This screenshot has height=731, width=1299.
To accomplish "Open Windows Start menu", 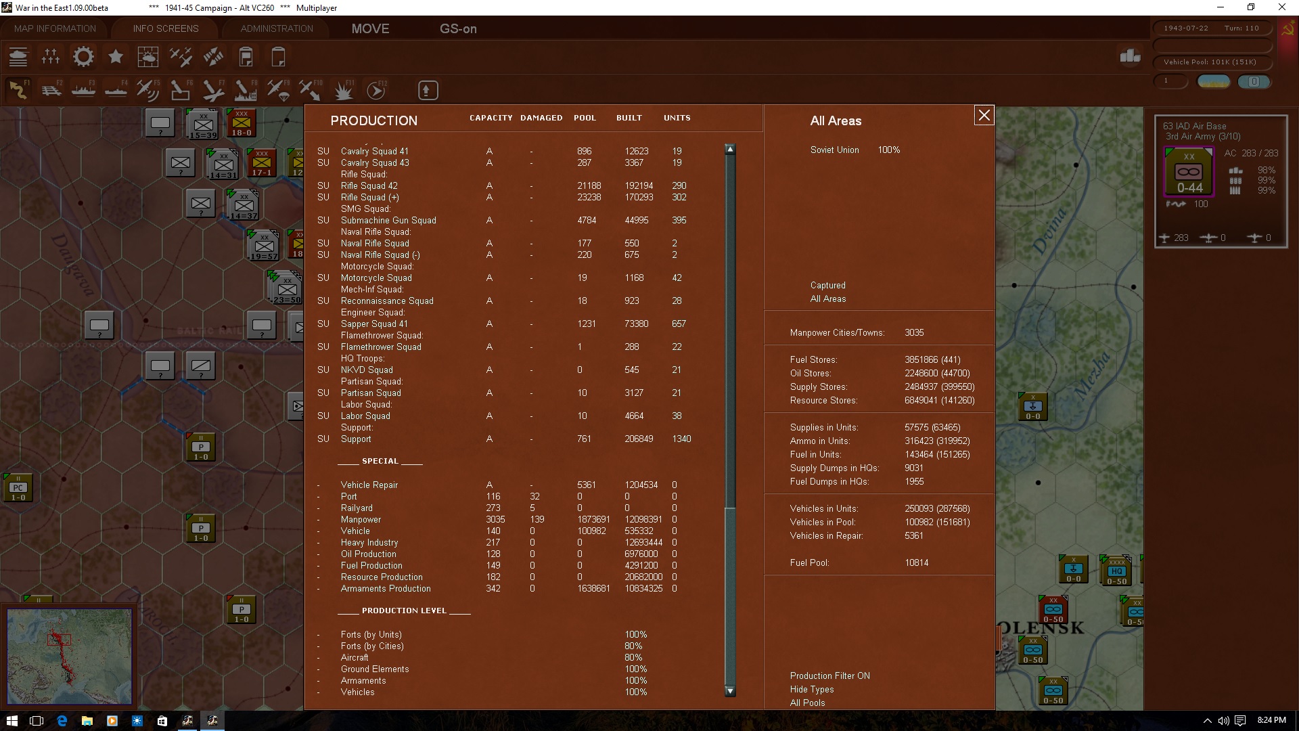I will tap(12, 721).
